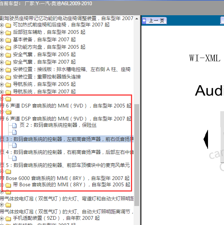Open folder icon for 导航系统 2005
The height and width of the screenshot is (225, 224).
8,85
